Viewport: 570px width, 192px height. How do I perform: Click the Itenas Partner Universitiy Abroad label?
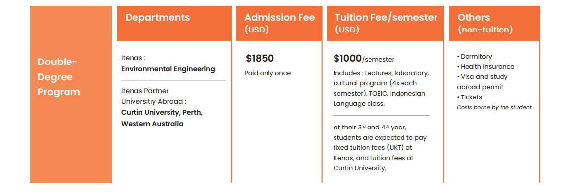click(154, 96)
